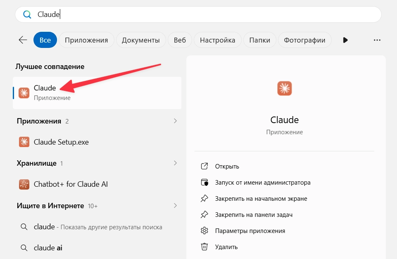Screen dimensions: 397x259
Task: Open Claude best match result
Action: click(x=97, y=93)
